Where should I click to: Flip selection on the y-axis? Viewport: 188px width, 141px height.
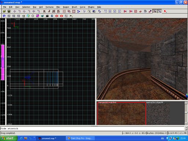[x=24, y=11]
